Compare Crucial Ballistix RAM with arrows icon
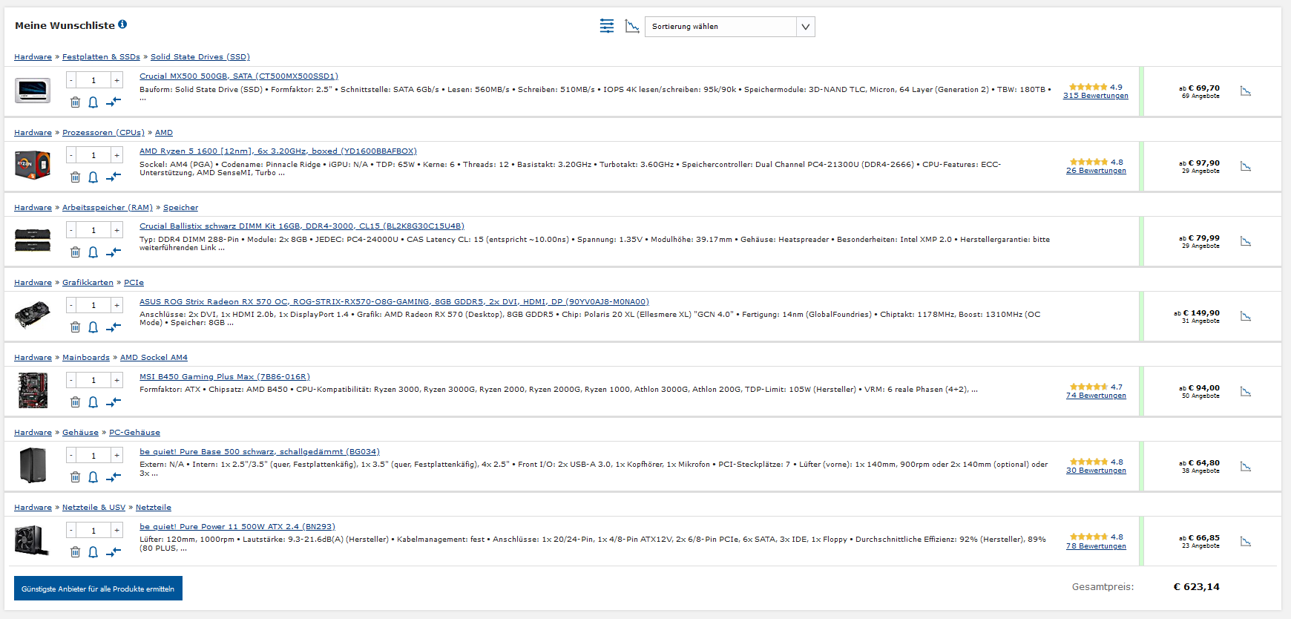The width and height of the screenshot is (1291, 619). [x=114, y=252]
